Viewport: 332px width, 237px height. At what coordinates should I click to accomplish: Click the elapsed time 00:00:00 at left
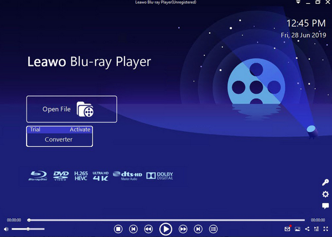click(14, 220)
